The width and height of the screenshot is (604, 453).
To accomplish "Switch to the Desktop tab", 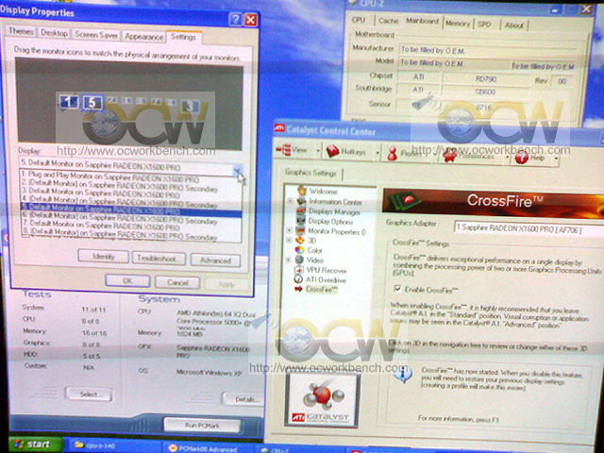I will tap(54, 33).
